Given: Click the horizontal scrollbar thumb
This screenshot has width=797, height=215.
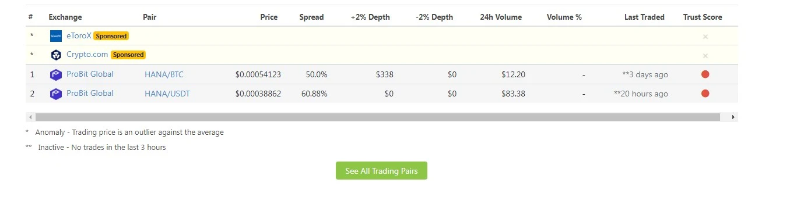Looking at the screenshot, I should pos(377,117).
